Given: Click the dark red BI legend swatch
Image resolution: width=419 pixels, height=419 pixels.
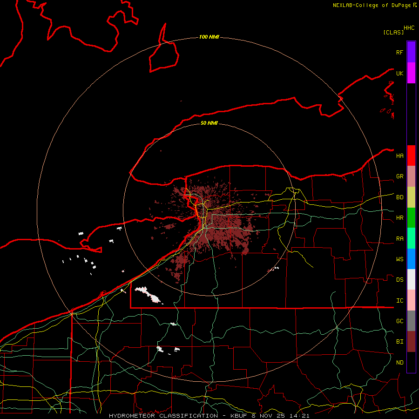Looking at the screenshot, I should (x=411, y=342).
